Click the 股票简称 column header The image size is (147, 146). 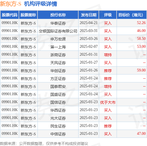pos(28,15)
